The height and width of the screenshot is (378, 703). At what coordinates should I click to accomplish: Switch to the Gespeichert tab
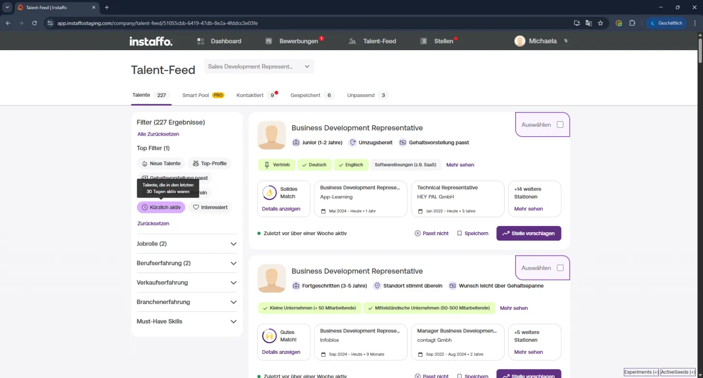(312, 95)
